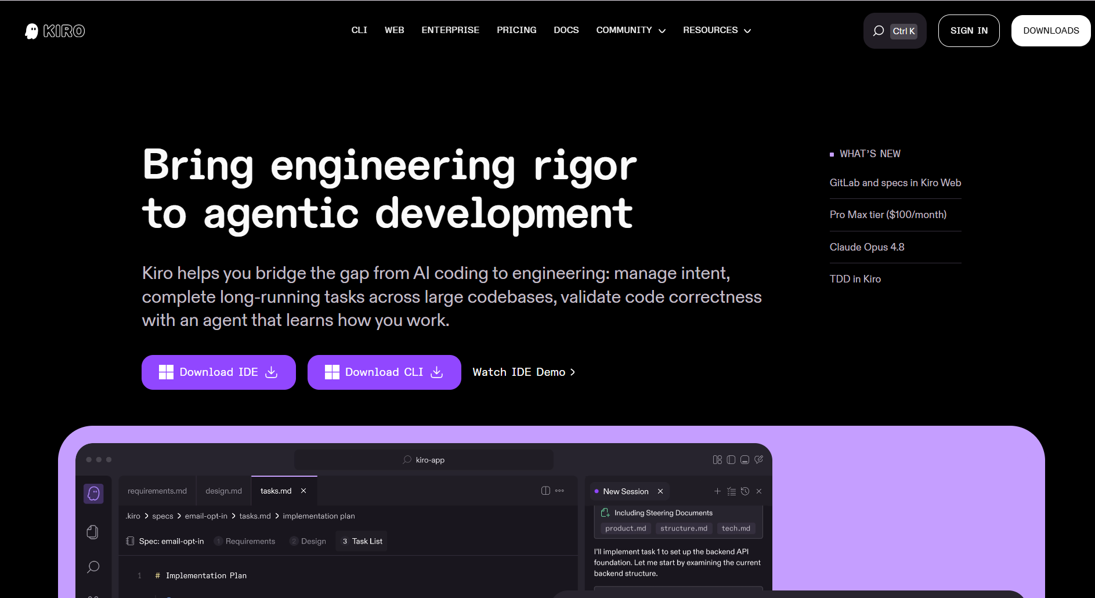Switch to the requirements.md editor tab
The image size is (1095, 598).
pos(157,491)
